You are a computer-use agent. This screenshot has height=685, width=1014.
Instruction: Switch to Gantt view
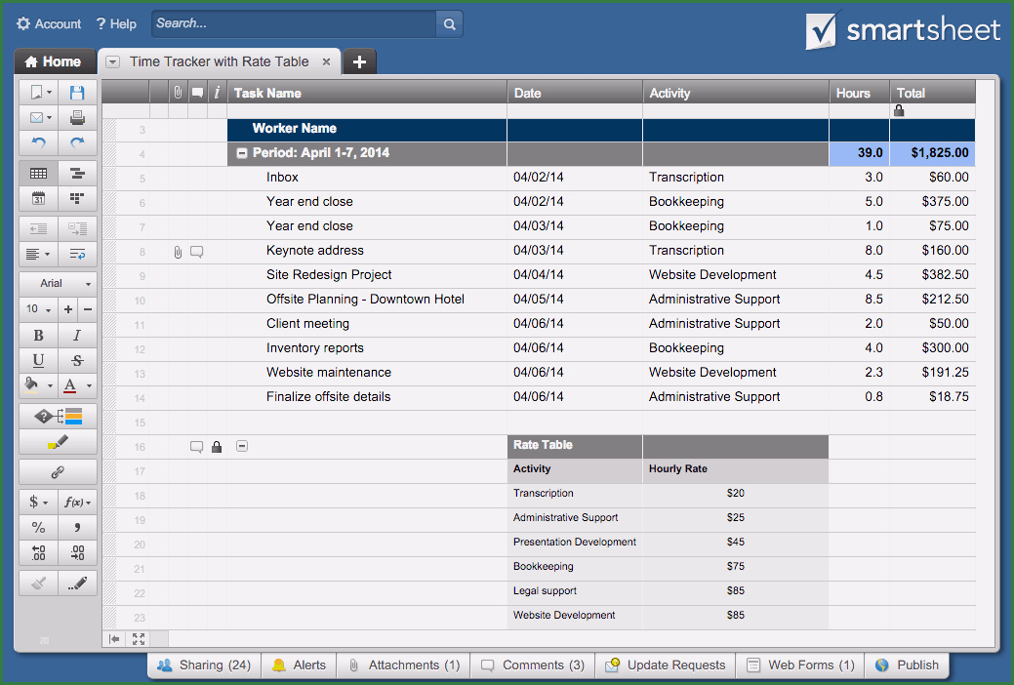pyautogui.click(x=77, y=174)
